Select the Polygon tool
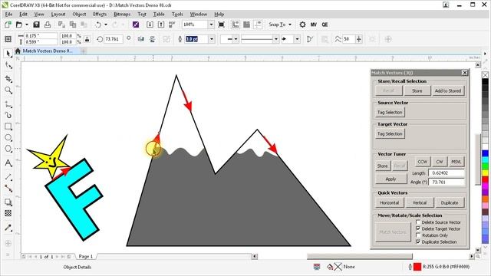This screenshot has width=491, height=276. (x=8, y=149)
